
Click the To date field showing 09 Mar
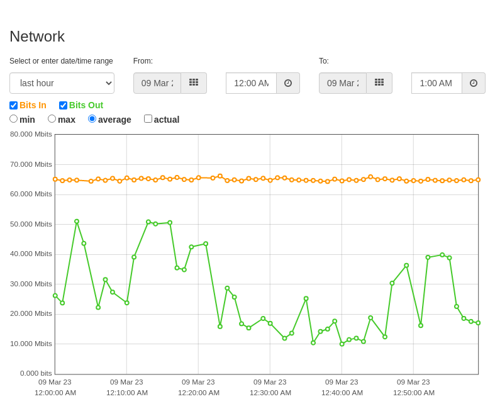343,83
